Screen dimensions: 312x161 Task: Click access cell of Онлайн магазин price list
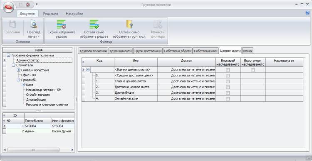click(x=186, y=99)
